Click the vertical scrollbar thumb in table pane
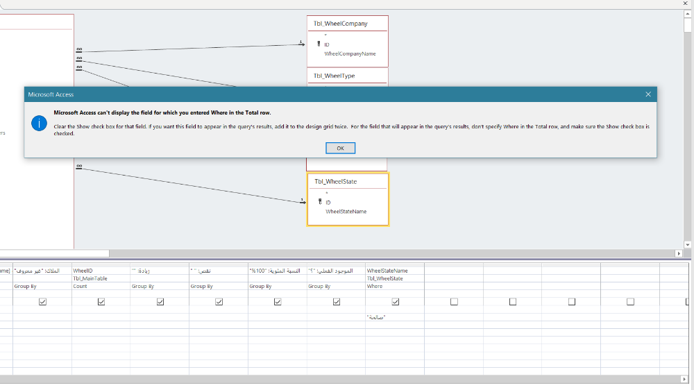This screenshot has height=390, width=694. point(687,25)
